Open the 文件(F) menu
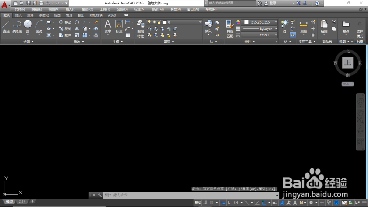 (20, 10)
